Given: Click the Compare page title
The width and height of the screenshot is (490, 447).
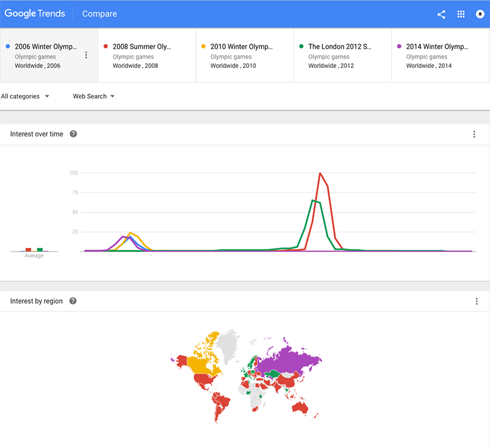Looking at the screenshot, I should pos(99,14).
